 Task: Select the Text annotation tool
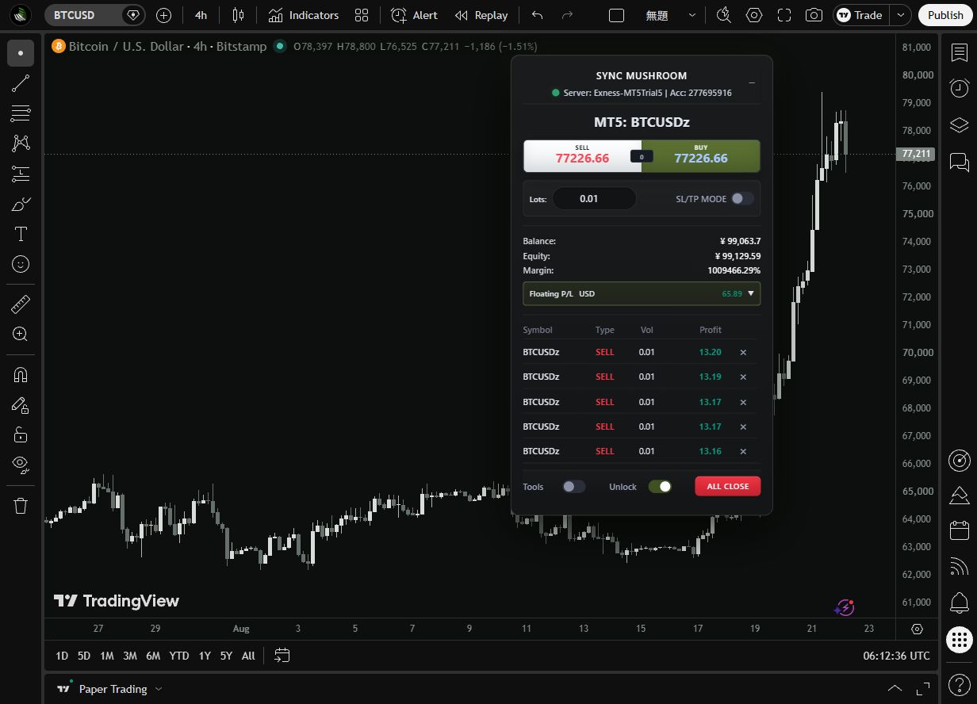pos(21,234)
